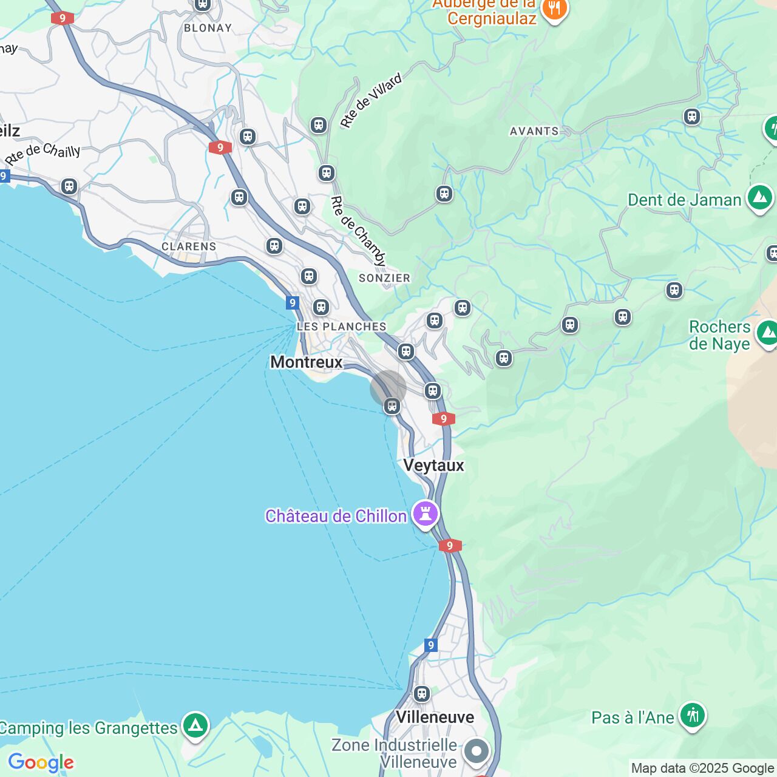Open the Camping les Grangettes tent marker
Viewport: 777px width, 777px height.
click(x=195, y=726)
